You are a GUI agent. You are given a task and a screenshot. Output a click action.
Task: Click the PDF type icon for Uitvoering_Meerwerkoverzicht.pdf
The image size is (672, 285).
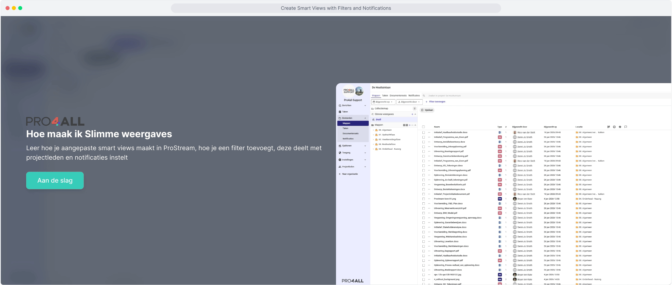(500, 208)
